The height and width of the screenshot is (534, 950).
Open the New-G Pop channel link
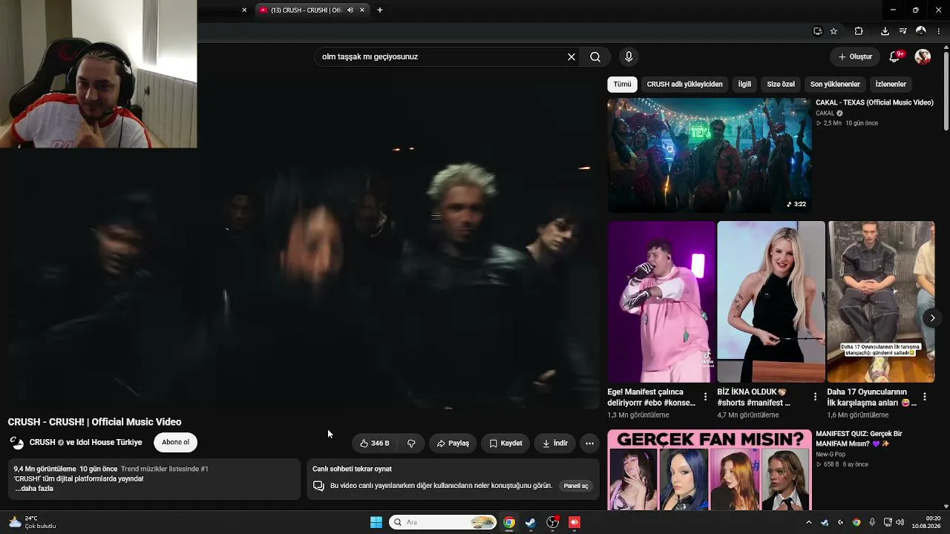pyautogui.click(x=831, y=454)
